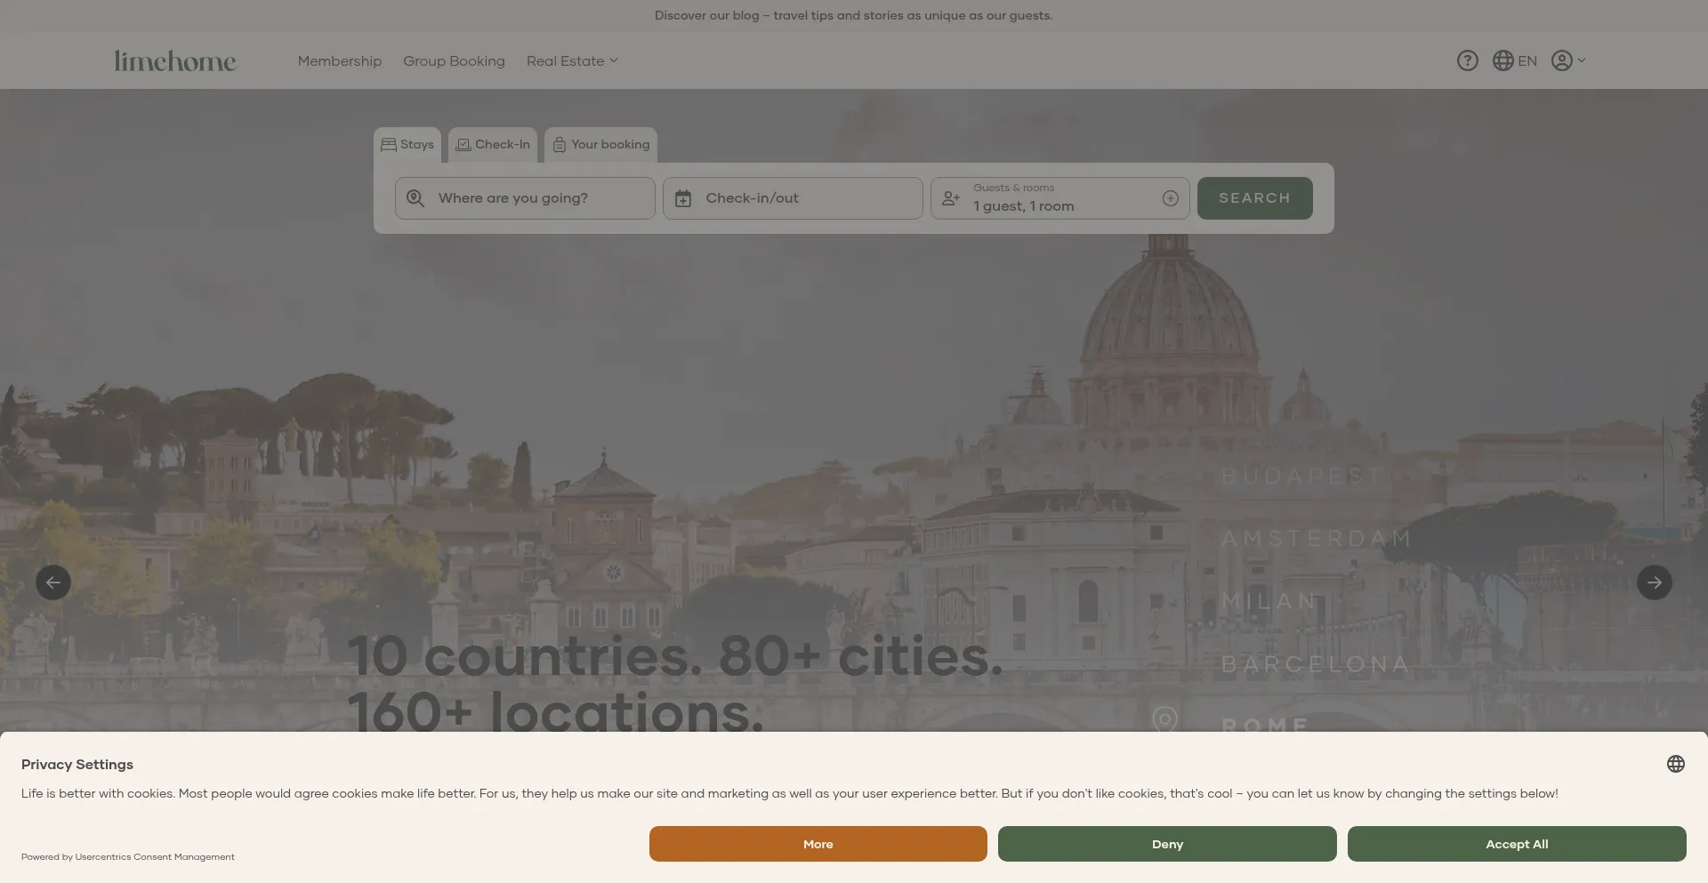Image resolution: width=1708 pixels, height=883 pixels.
Task: Expand the account dropdown chevron
Action: pyautogui.click(x=1582, y=60)
